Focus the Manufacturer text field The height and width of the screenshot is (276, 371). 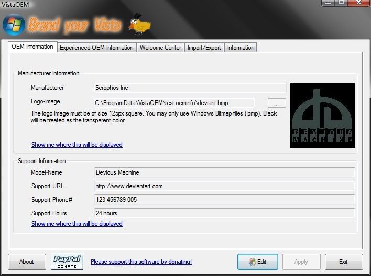click(x=190, y=88)
